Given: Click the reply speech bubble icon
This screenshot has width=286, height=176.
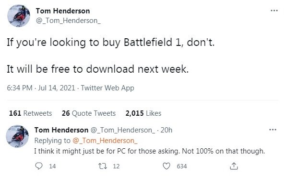Looking at the screenshot, I should coord(39,166).
